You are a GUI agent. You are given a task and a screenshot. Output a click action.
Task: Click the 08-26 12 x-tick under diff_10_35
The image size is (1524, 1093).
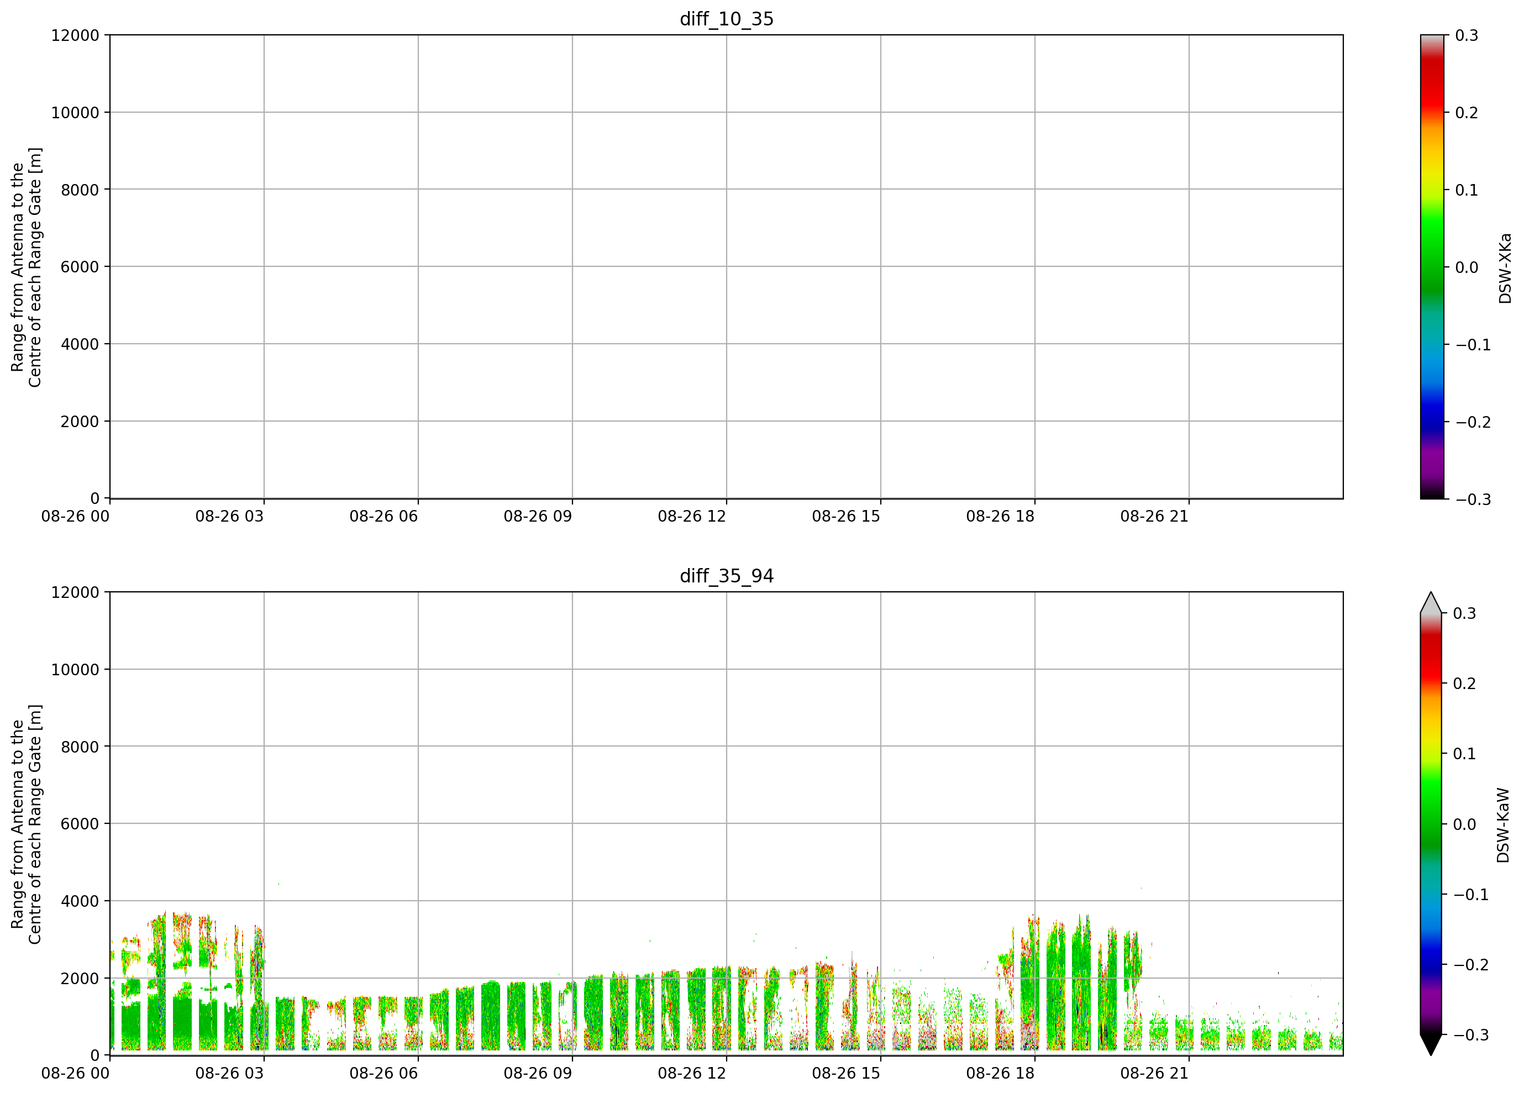coord(692,516)
